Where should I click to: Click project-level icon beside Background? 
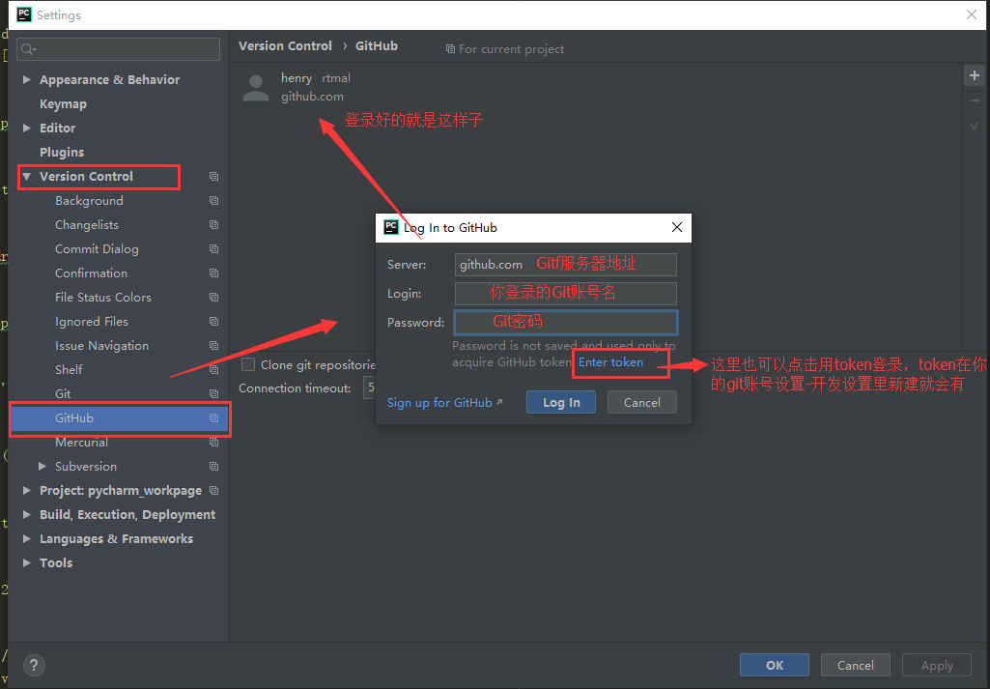coord(214,200)
